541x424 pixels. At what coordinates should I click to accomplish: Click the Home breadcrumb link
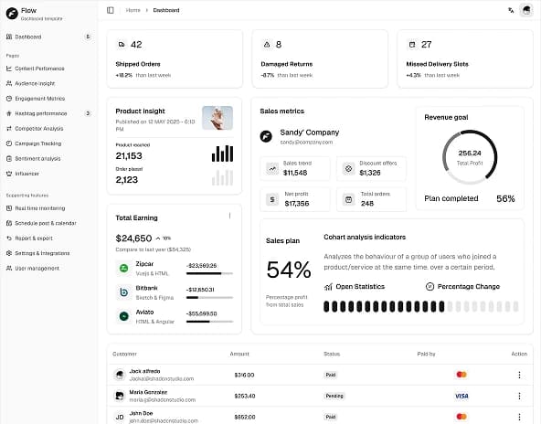coord(133,10)
